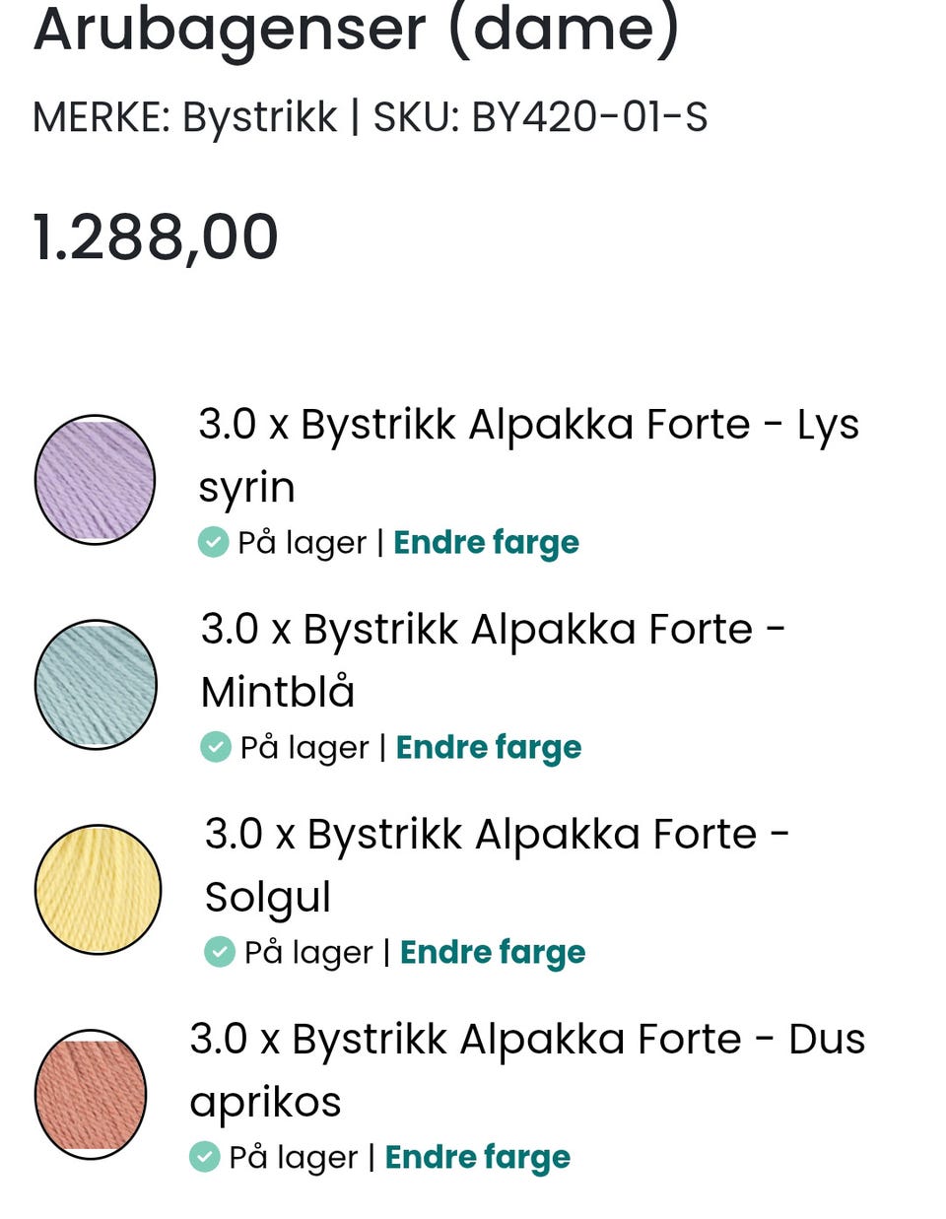The height and width of the screenshot is (1219, 946).
Task: Click the SKU BY420-01-S text
Action: [540, 117]
